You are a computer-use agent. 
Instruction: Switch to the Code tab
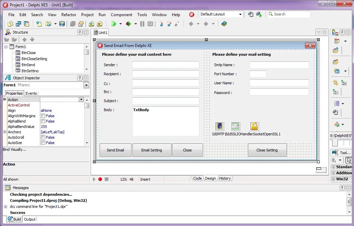click(x=197, y=178)
